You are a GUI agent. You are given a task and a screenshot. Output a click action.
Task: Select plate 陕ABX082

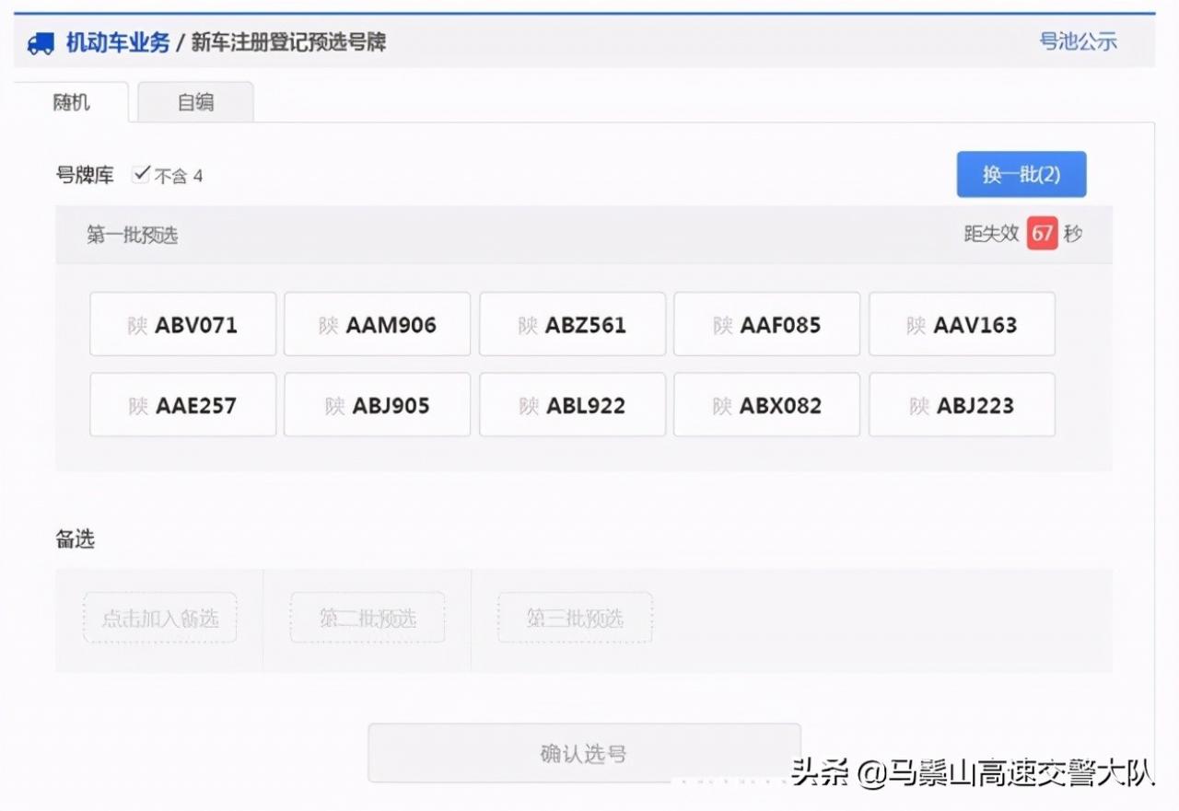click(767, 404)
